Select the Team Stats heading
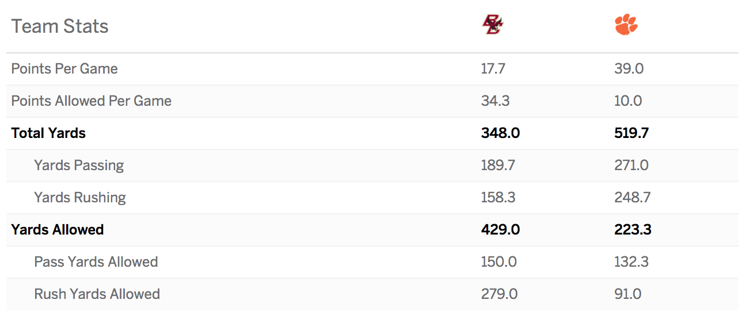Image resolution: width=739 pixels, height=315 pixels. tap(60, 26)
